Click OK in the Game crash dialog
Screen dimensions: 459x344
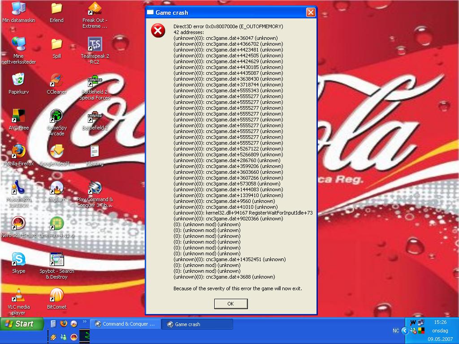(x=230, y=304)
